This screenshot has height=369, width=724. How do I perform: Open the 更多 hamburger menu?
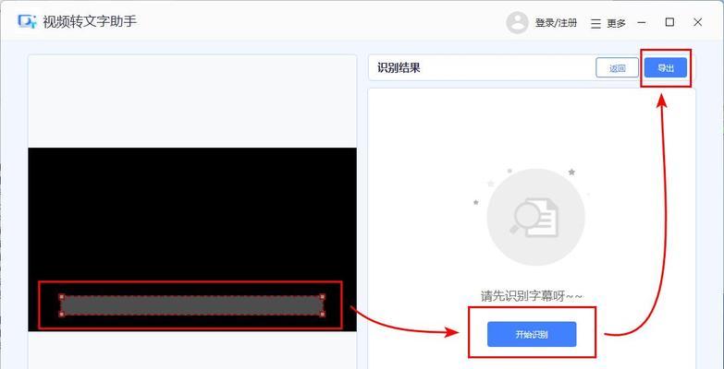pos(608,23)
